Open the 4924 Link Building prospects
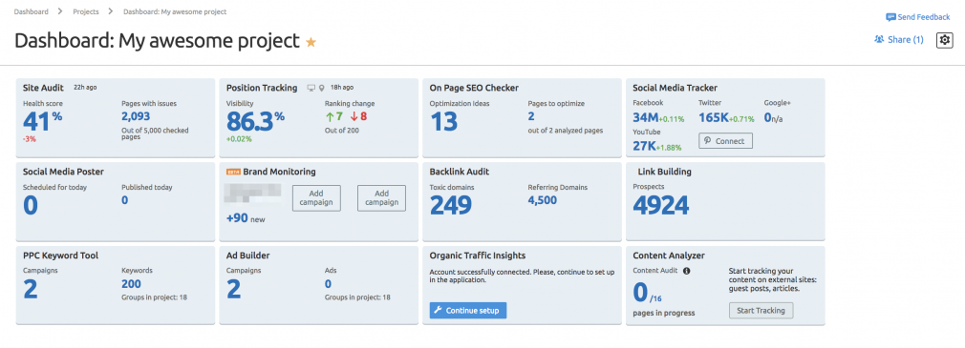 coord(661,206)
